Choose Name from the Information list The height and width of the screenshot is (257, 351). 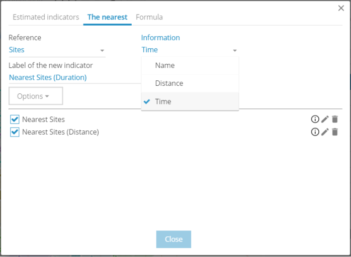[190, 65]
